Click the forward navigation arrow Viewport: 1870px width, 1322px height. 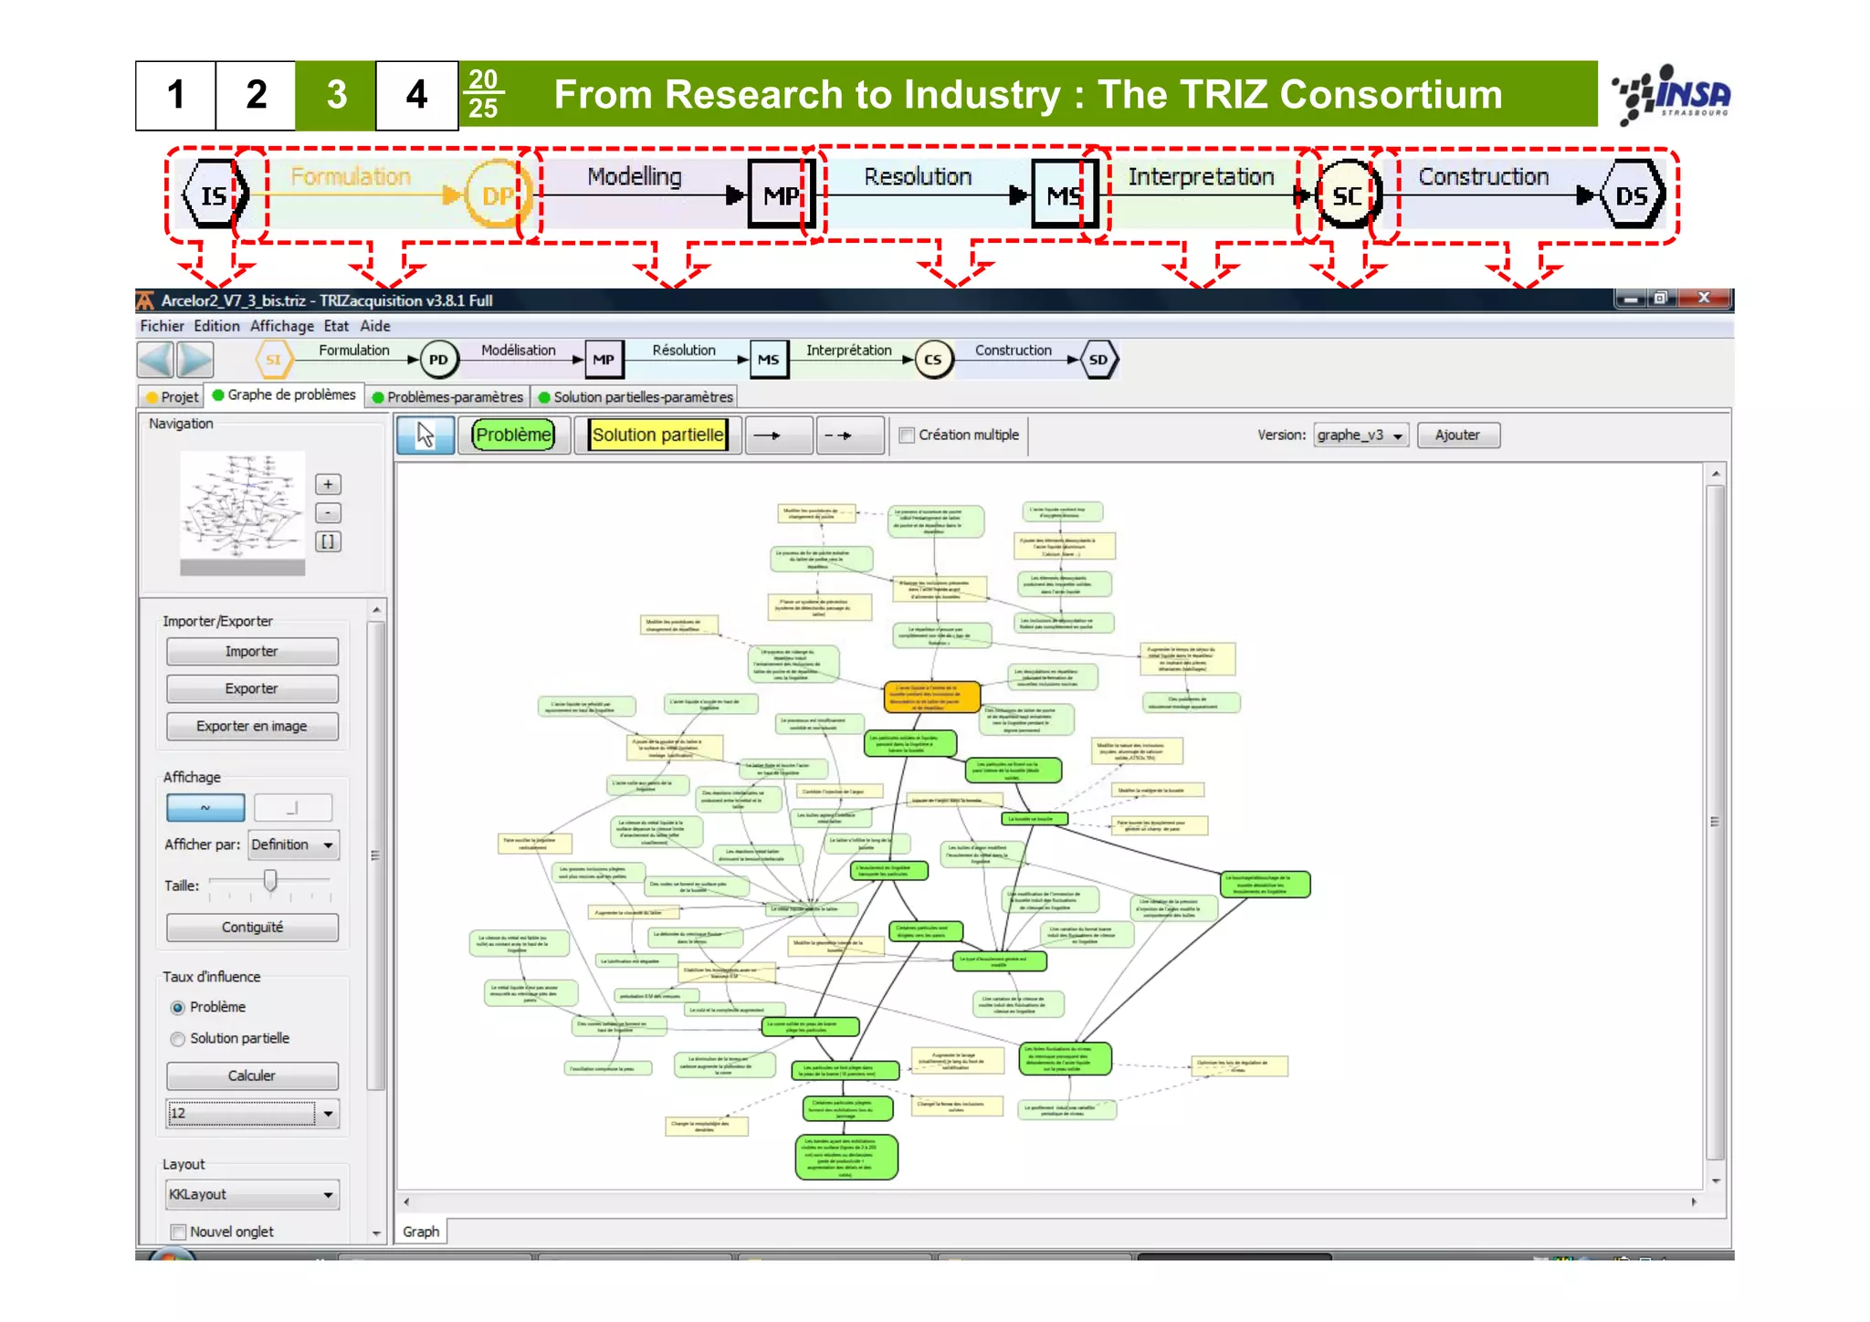point(194,359)
